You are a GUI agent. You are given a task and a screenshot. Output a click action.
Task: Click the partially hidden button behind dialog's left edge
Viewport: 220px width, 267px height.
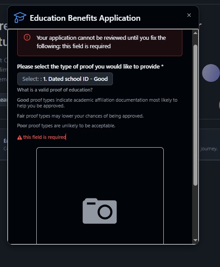(x=4, y=99)
